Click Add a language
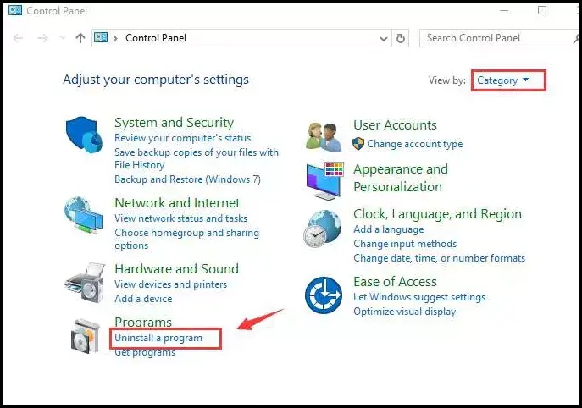 [389, 229]
